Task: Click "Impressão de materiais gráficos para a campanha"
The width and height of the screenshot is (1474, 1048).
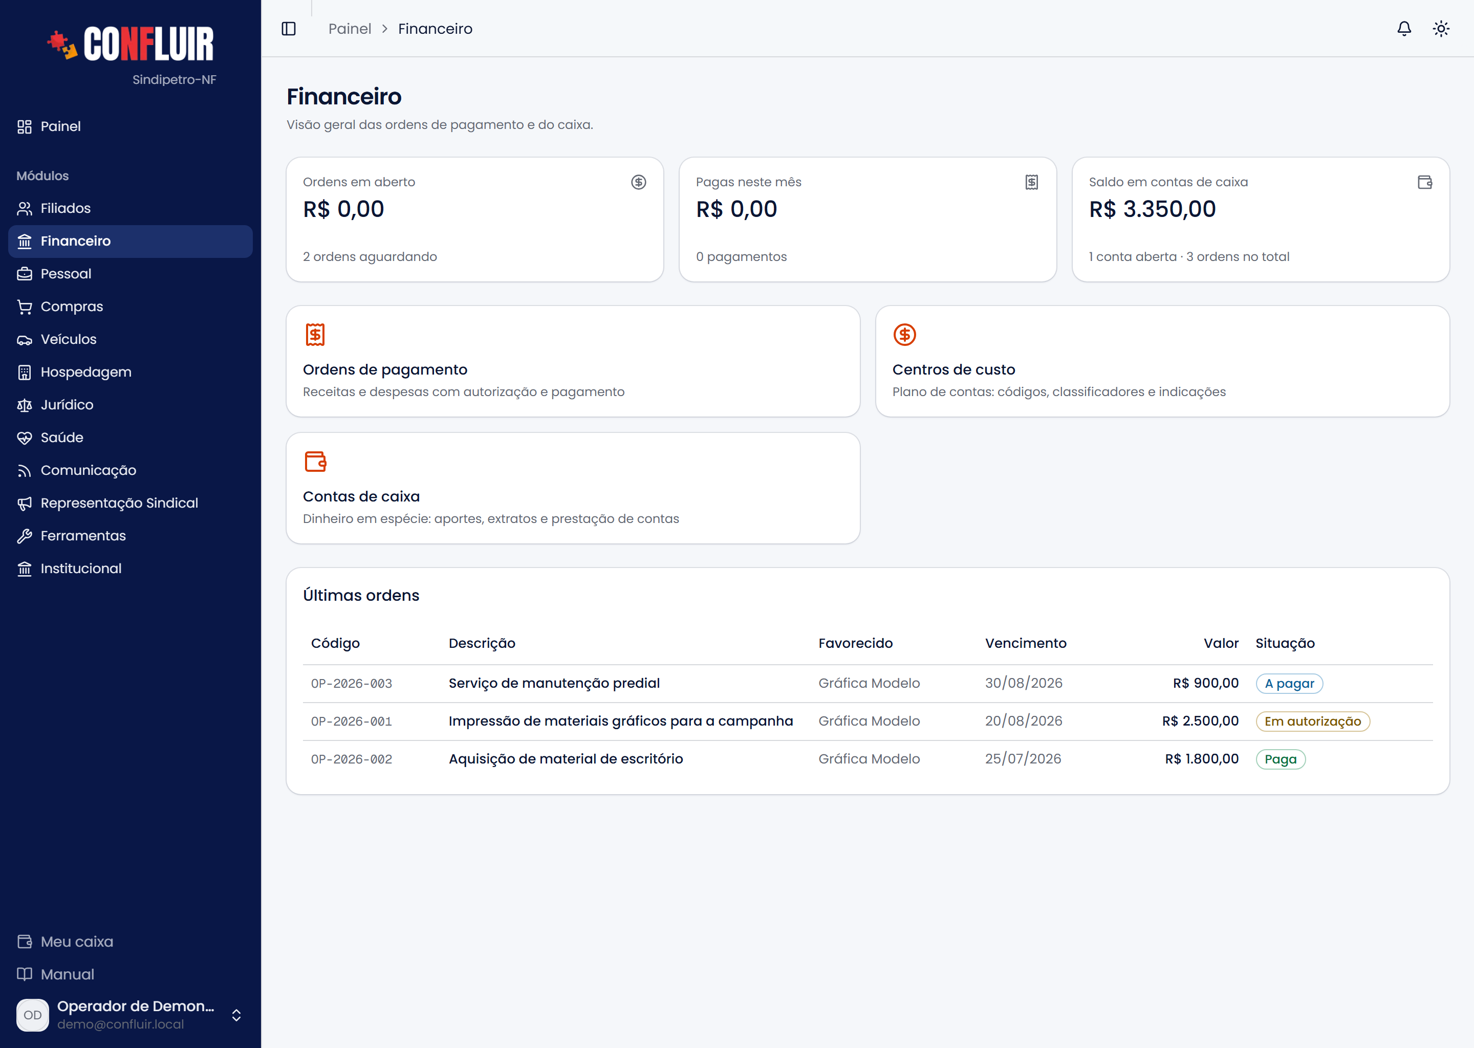Action: [x=621, y=721]
